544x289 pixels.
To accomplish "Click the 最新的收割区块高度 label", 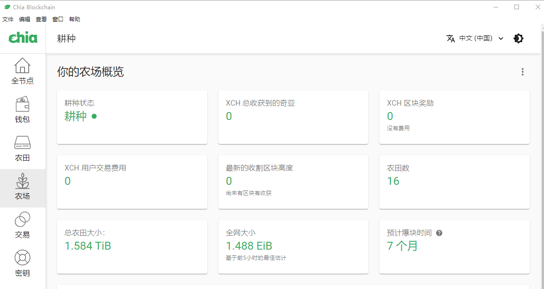I will coord(260,168).
